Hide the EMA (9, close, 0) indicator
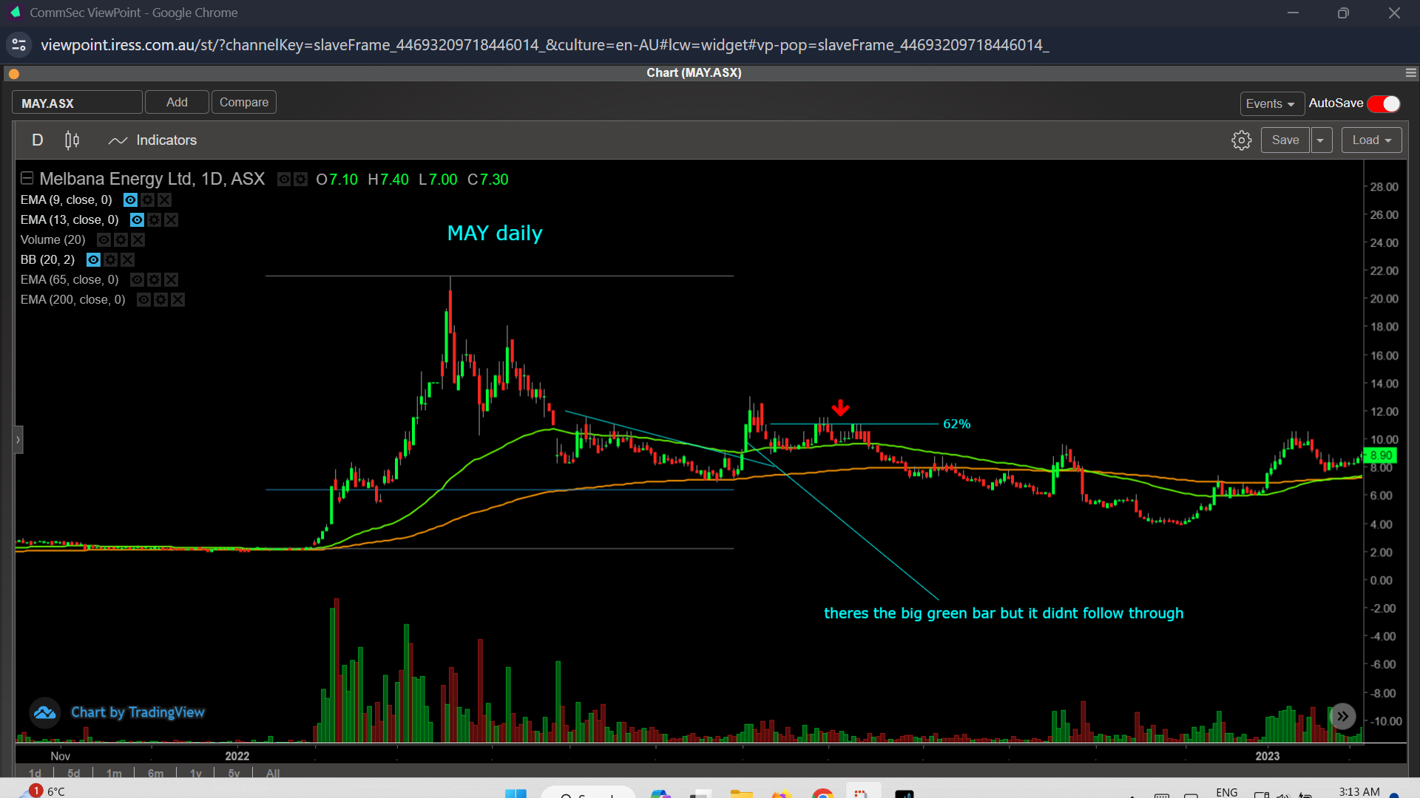The image size is (1420, 798). click(130, 199)
